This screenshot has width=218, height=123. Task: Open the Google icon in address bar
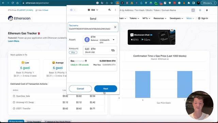97,3
